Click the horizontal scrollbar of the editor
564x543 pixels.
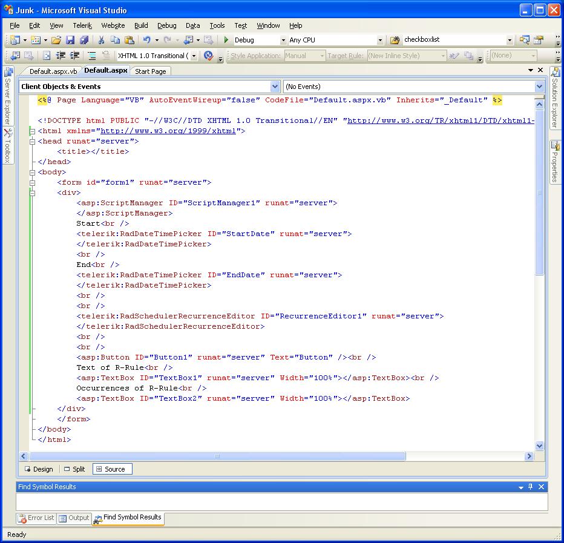tap(217, 456)
